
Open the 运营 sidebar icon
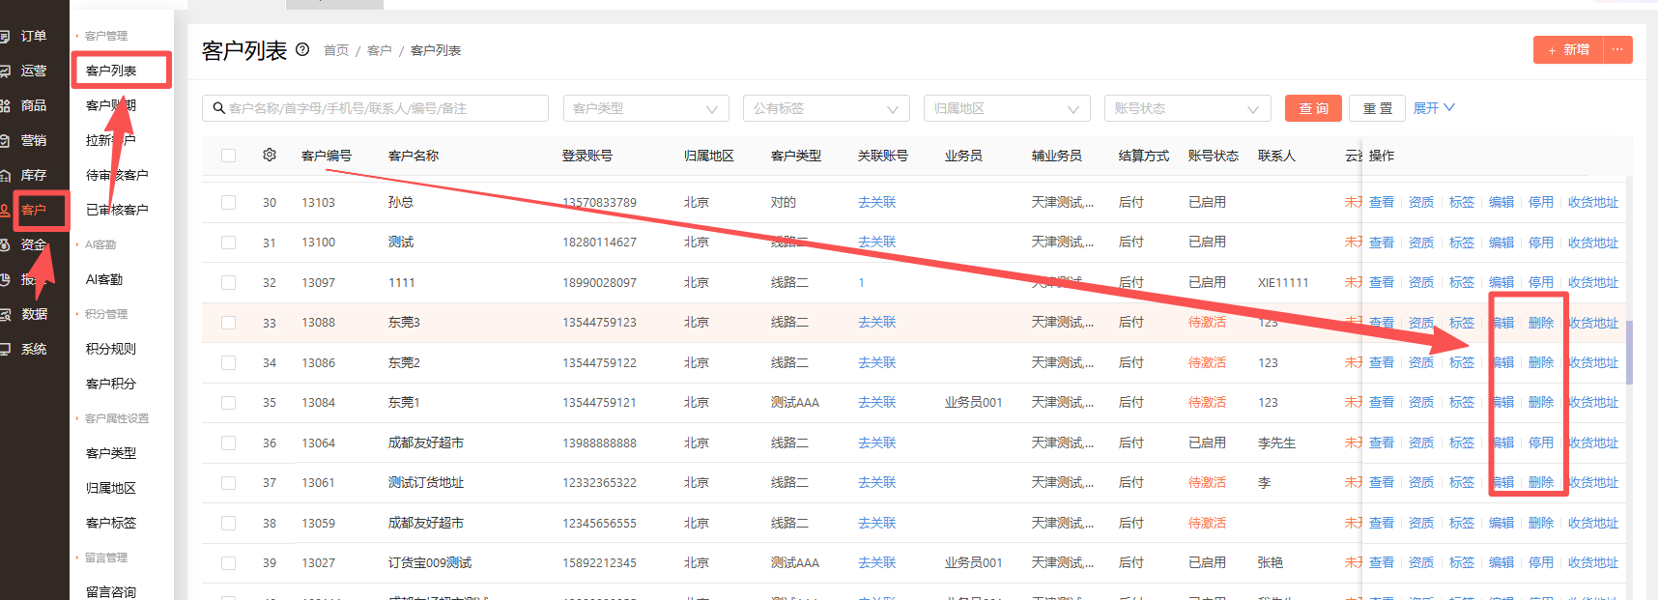point(6,71)
